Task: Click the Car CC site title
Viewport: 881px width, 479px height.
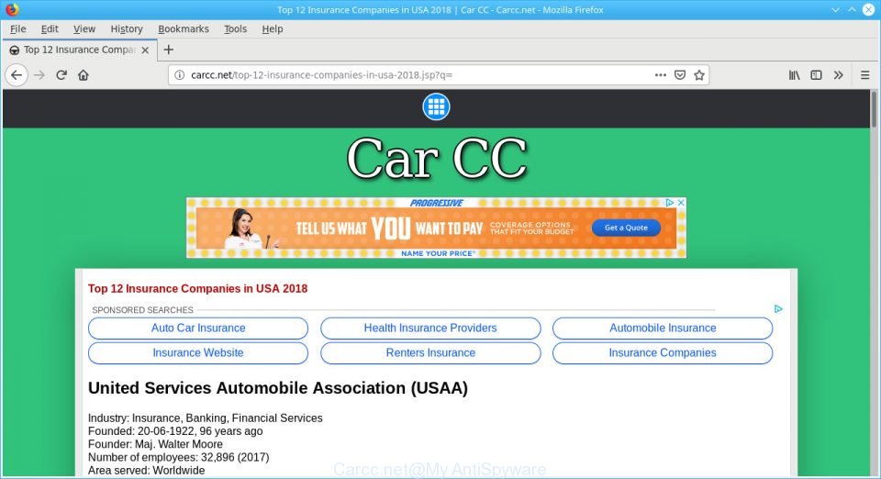Action: pos(437,159)
